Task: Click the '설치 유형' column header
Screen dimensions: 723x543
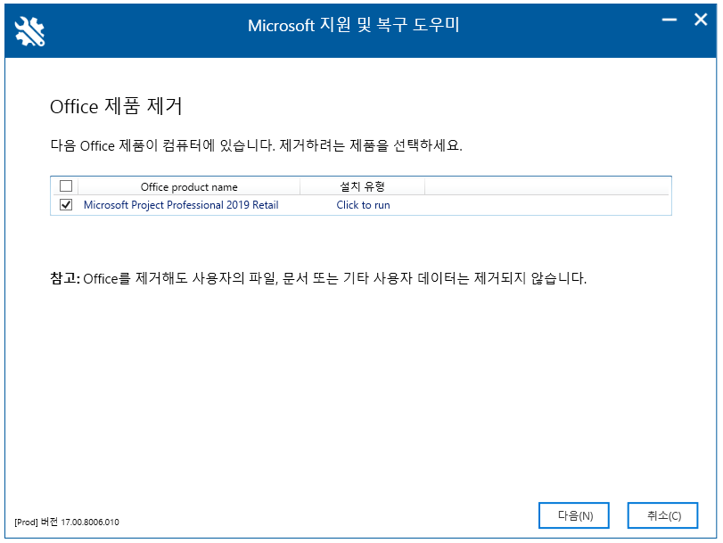Action: click(363, 186)
